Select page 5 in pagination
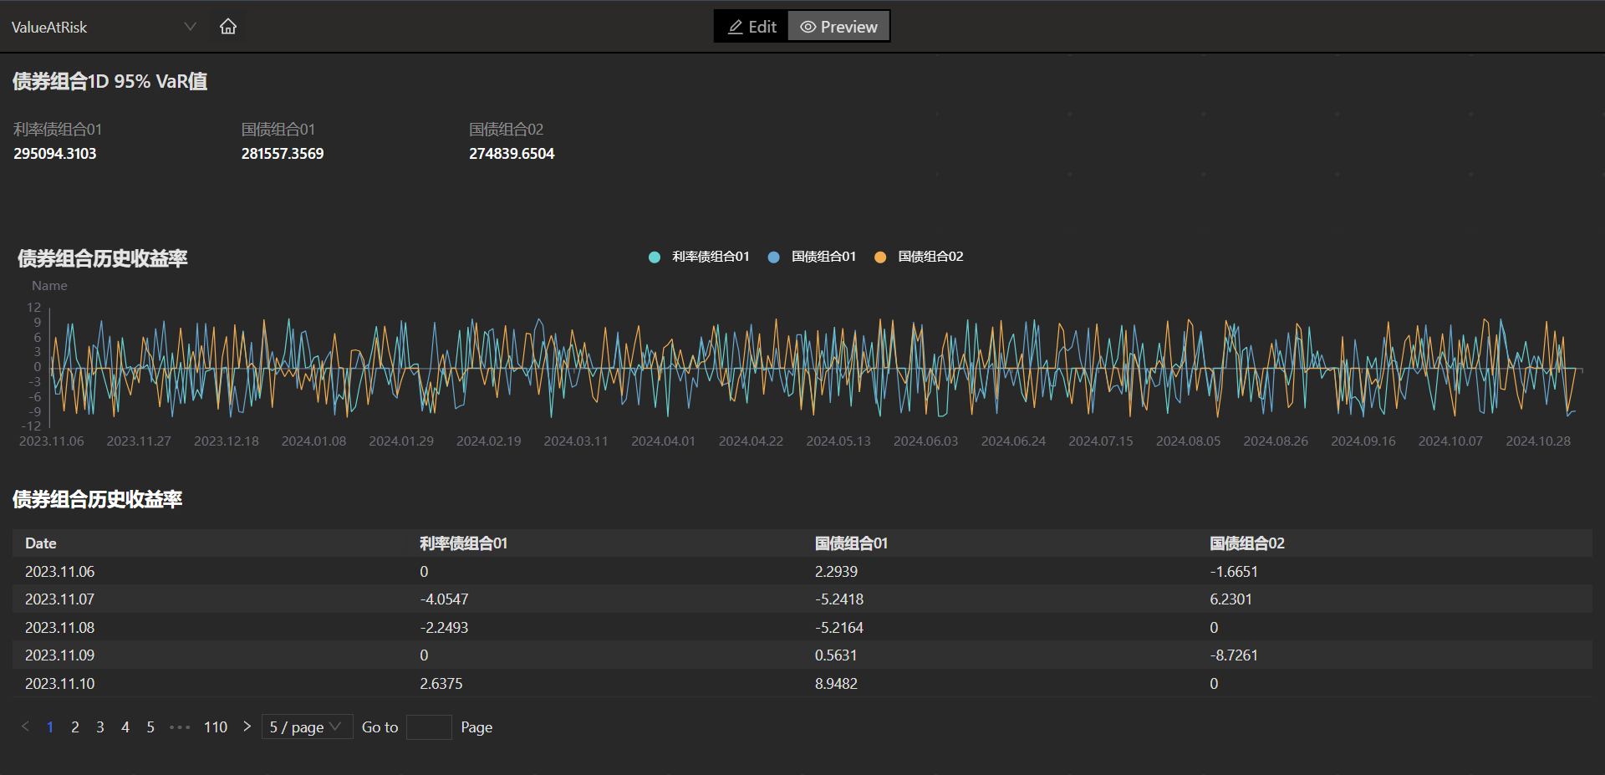This screenshot has width=1605, height=775. (150, 727)
